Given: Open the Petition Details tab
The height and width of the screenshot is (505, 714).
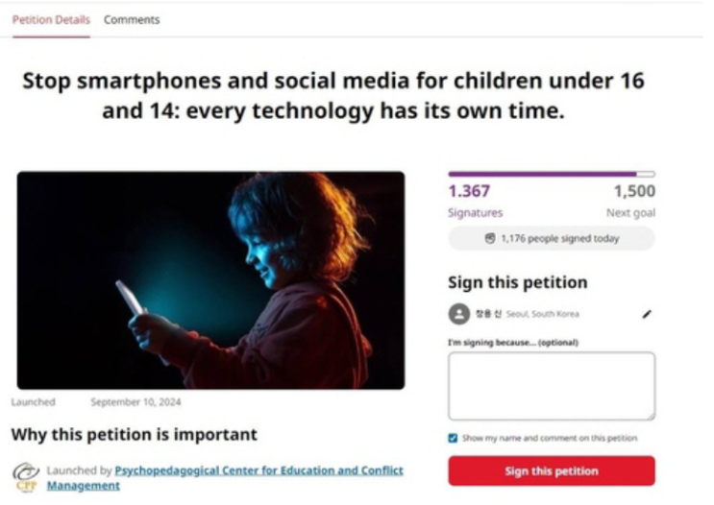Looking at the screenshot, I should coord(51,19).
